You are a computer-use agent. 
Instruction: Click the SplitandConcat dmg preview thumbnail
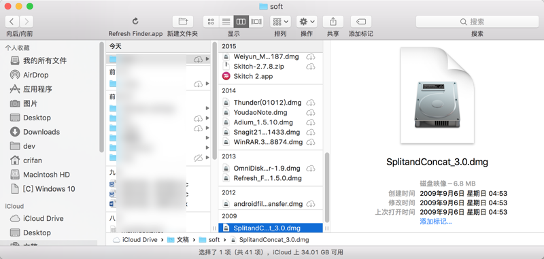click(x=437, y=95)
